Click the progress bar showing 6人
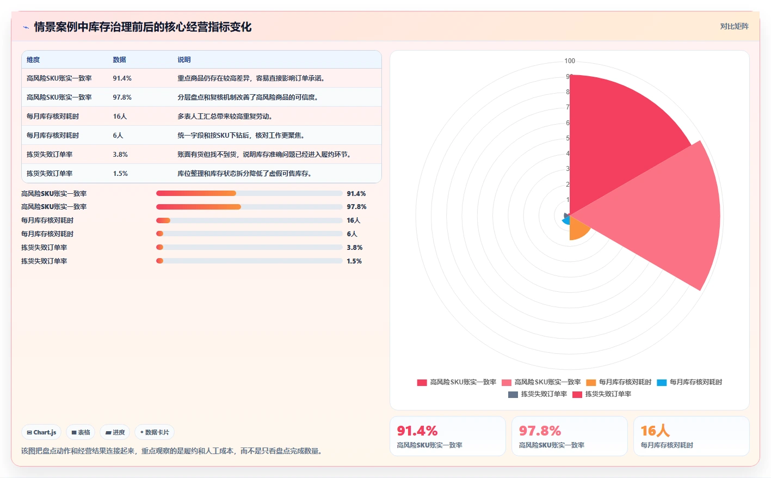Viewport: 771px width, 478px height. [x=249, y=234]
